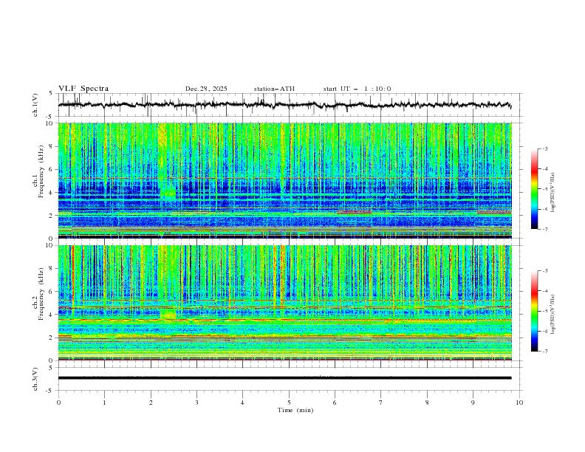
Task: Click the '10' tick on time axis
Action: click(x=519, y=403)
